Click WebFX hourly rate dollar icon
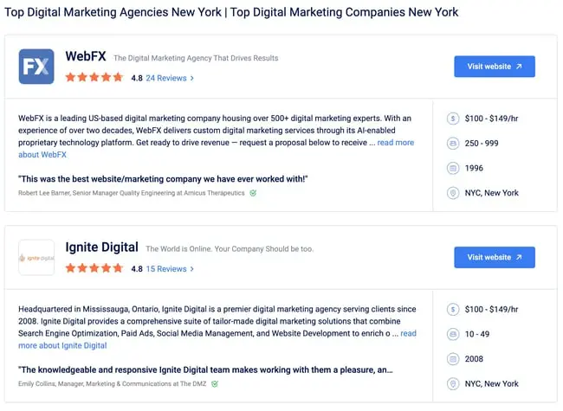 [x=453, y=118]
